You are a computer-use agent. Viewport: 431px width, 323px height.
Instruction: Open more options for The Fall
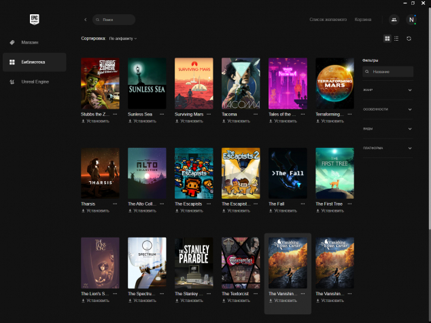(x=303, y=204)
